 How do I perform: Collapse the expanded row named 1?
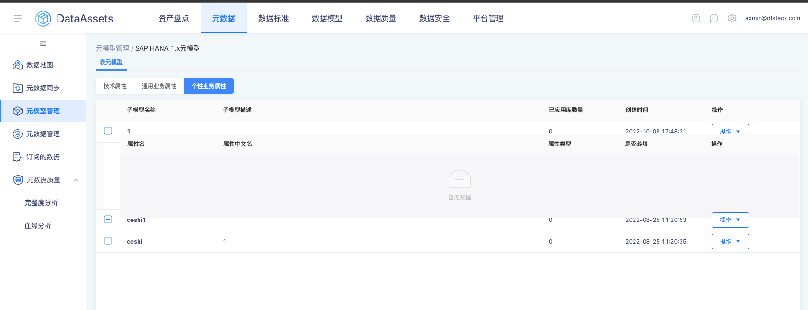(x=108, y=131)
